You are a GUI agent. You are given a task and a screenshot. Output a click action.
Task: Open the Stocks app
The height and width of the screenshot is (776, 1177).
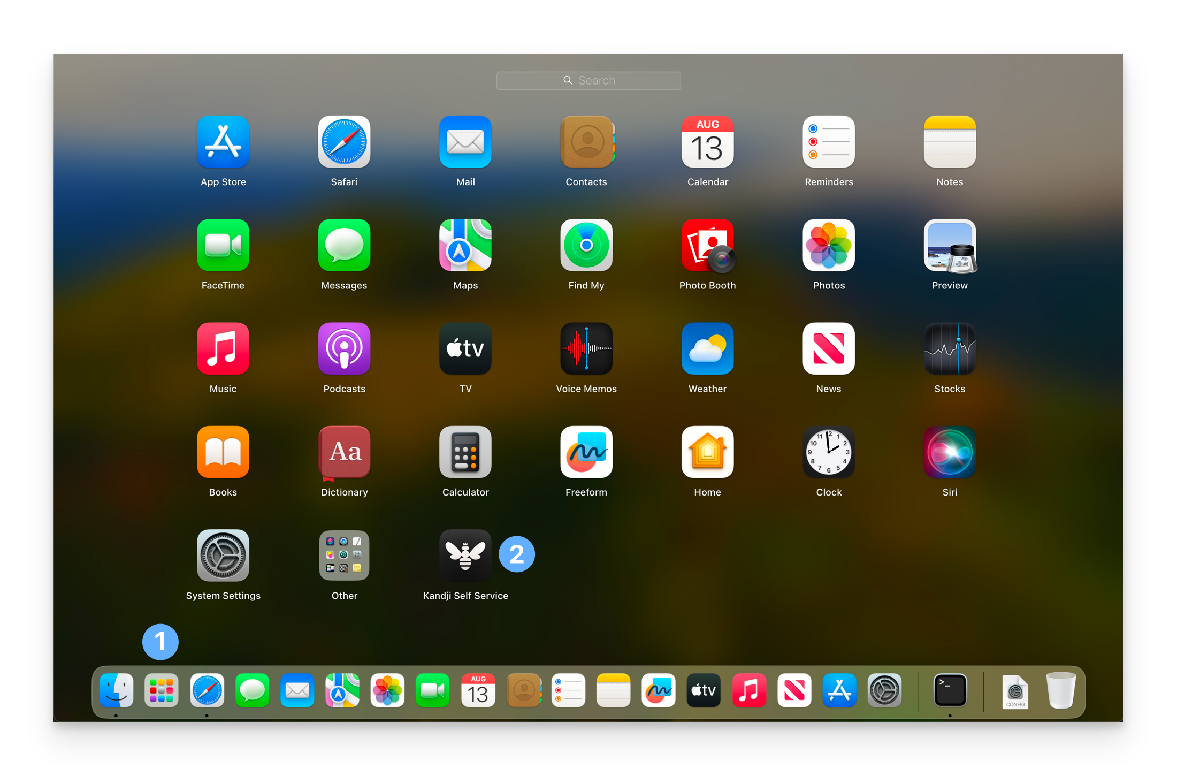click(x=950, y=349)
